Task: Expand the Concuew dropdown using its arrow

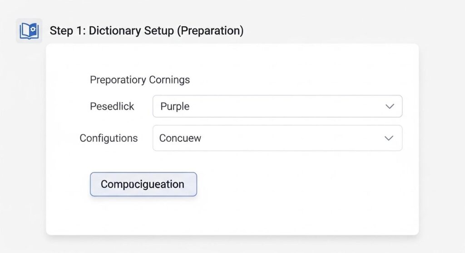Action: coord(389,138)
